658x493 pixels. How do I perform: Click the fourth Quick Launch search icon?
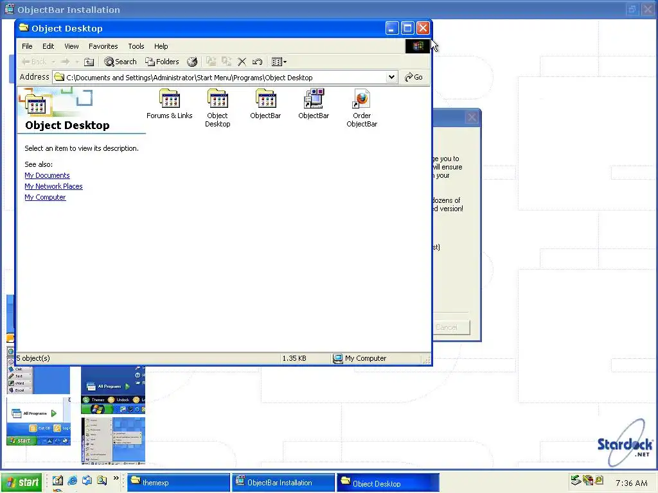[x=102, y=480]
